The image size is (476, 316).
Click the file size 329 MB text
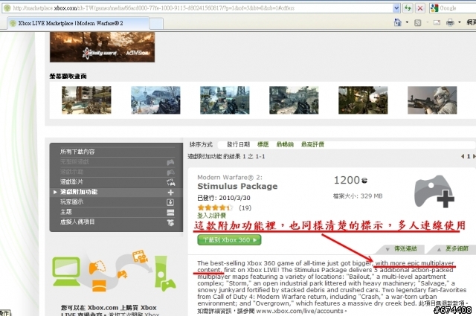coord(358,196)
